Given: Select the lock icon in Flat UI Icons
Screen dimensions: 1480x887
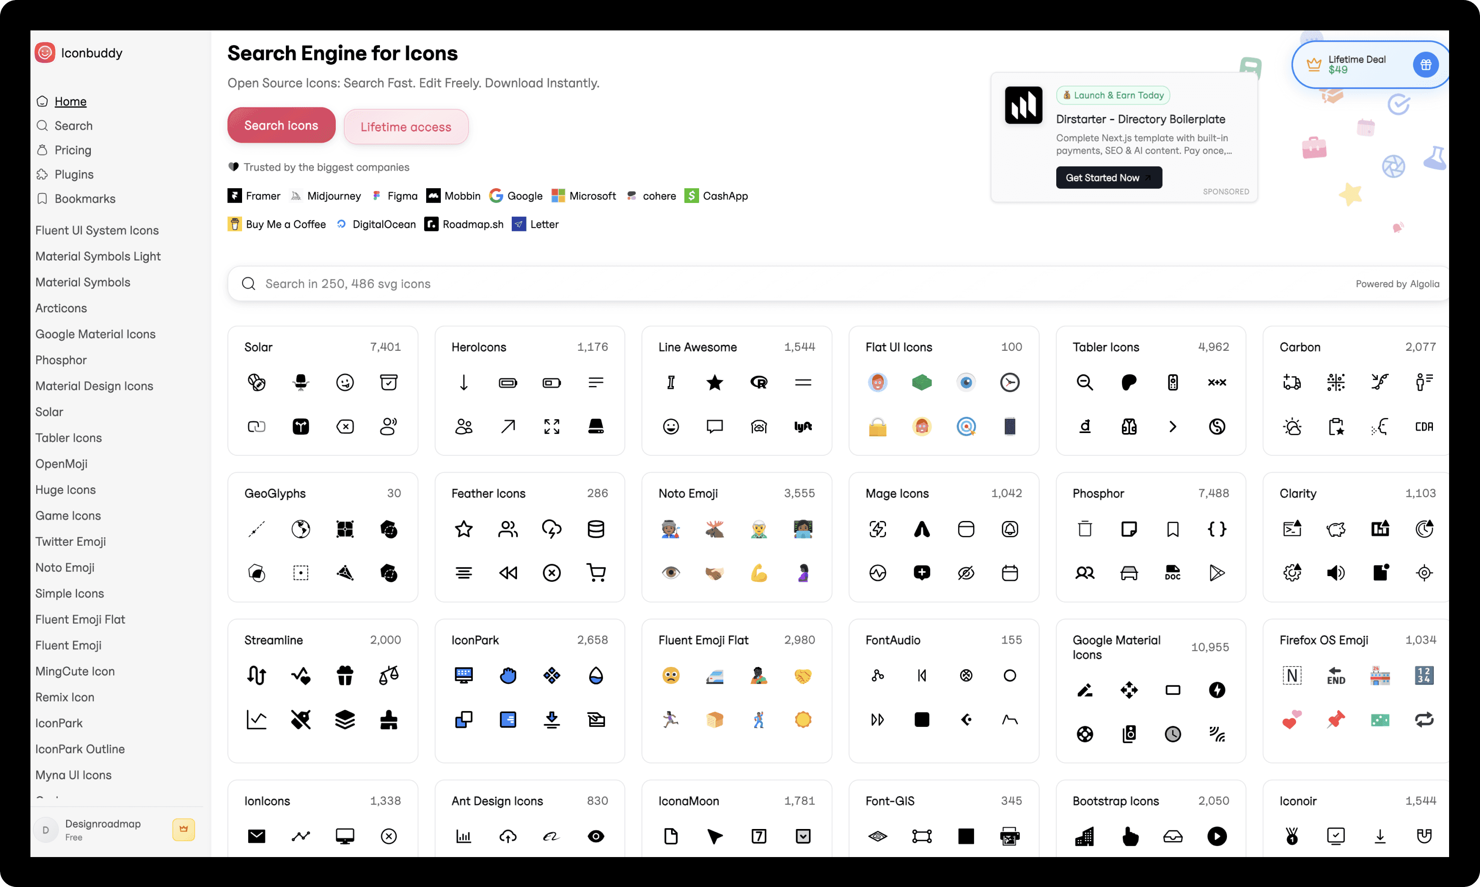Looking at the screenshot, I should coord(877,427).
